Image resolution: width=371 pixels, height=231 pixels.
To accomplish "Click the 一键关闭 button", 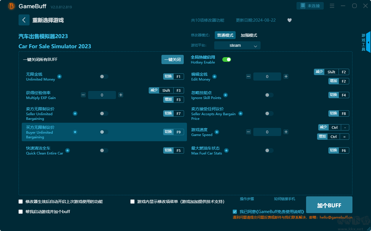I will coord(172,59).
